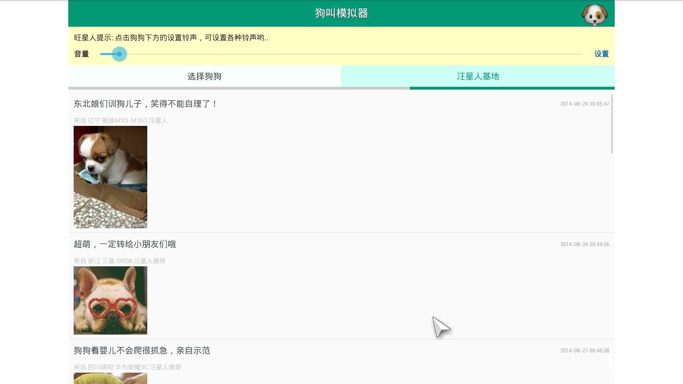Click the 音量 volume slider handle
683x384 pixels.
coord(120,54)
